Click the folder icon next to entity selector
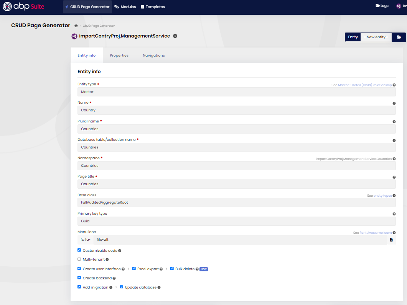Screen dimensions: 407x305 (x=399, y=37)
